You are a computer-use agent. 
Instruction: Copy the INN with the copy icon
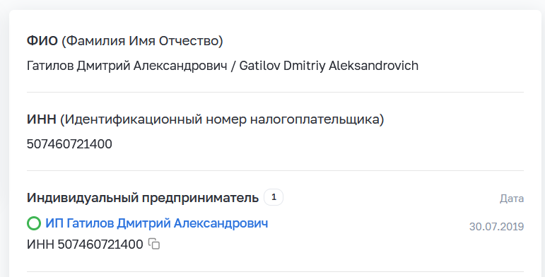click(x=154, y=244)
